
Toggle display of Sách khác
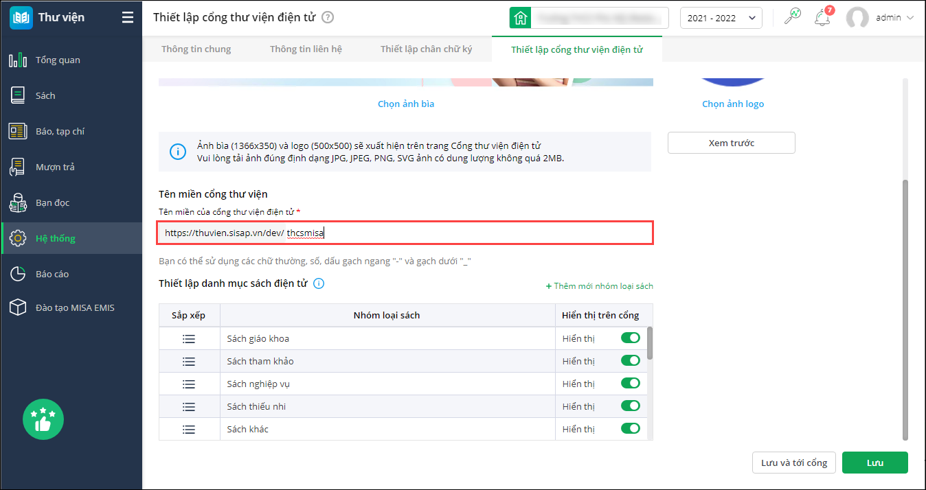coord(631,428)
